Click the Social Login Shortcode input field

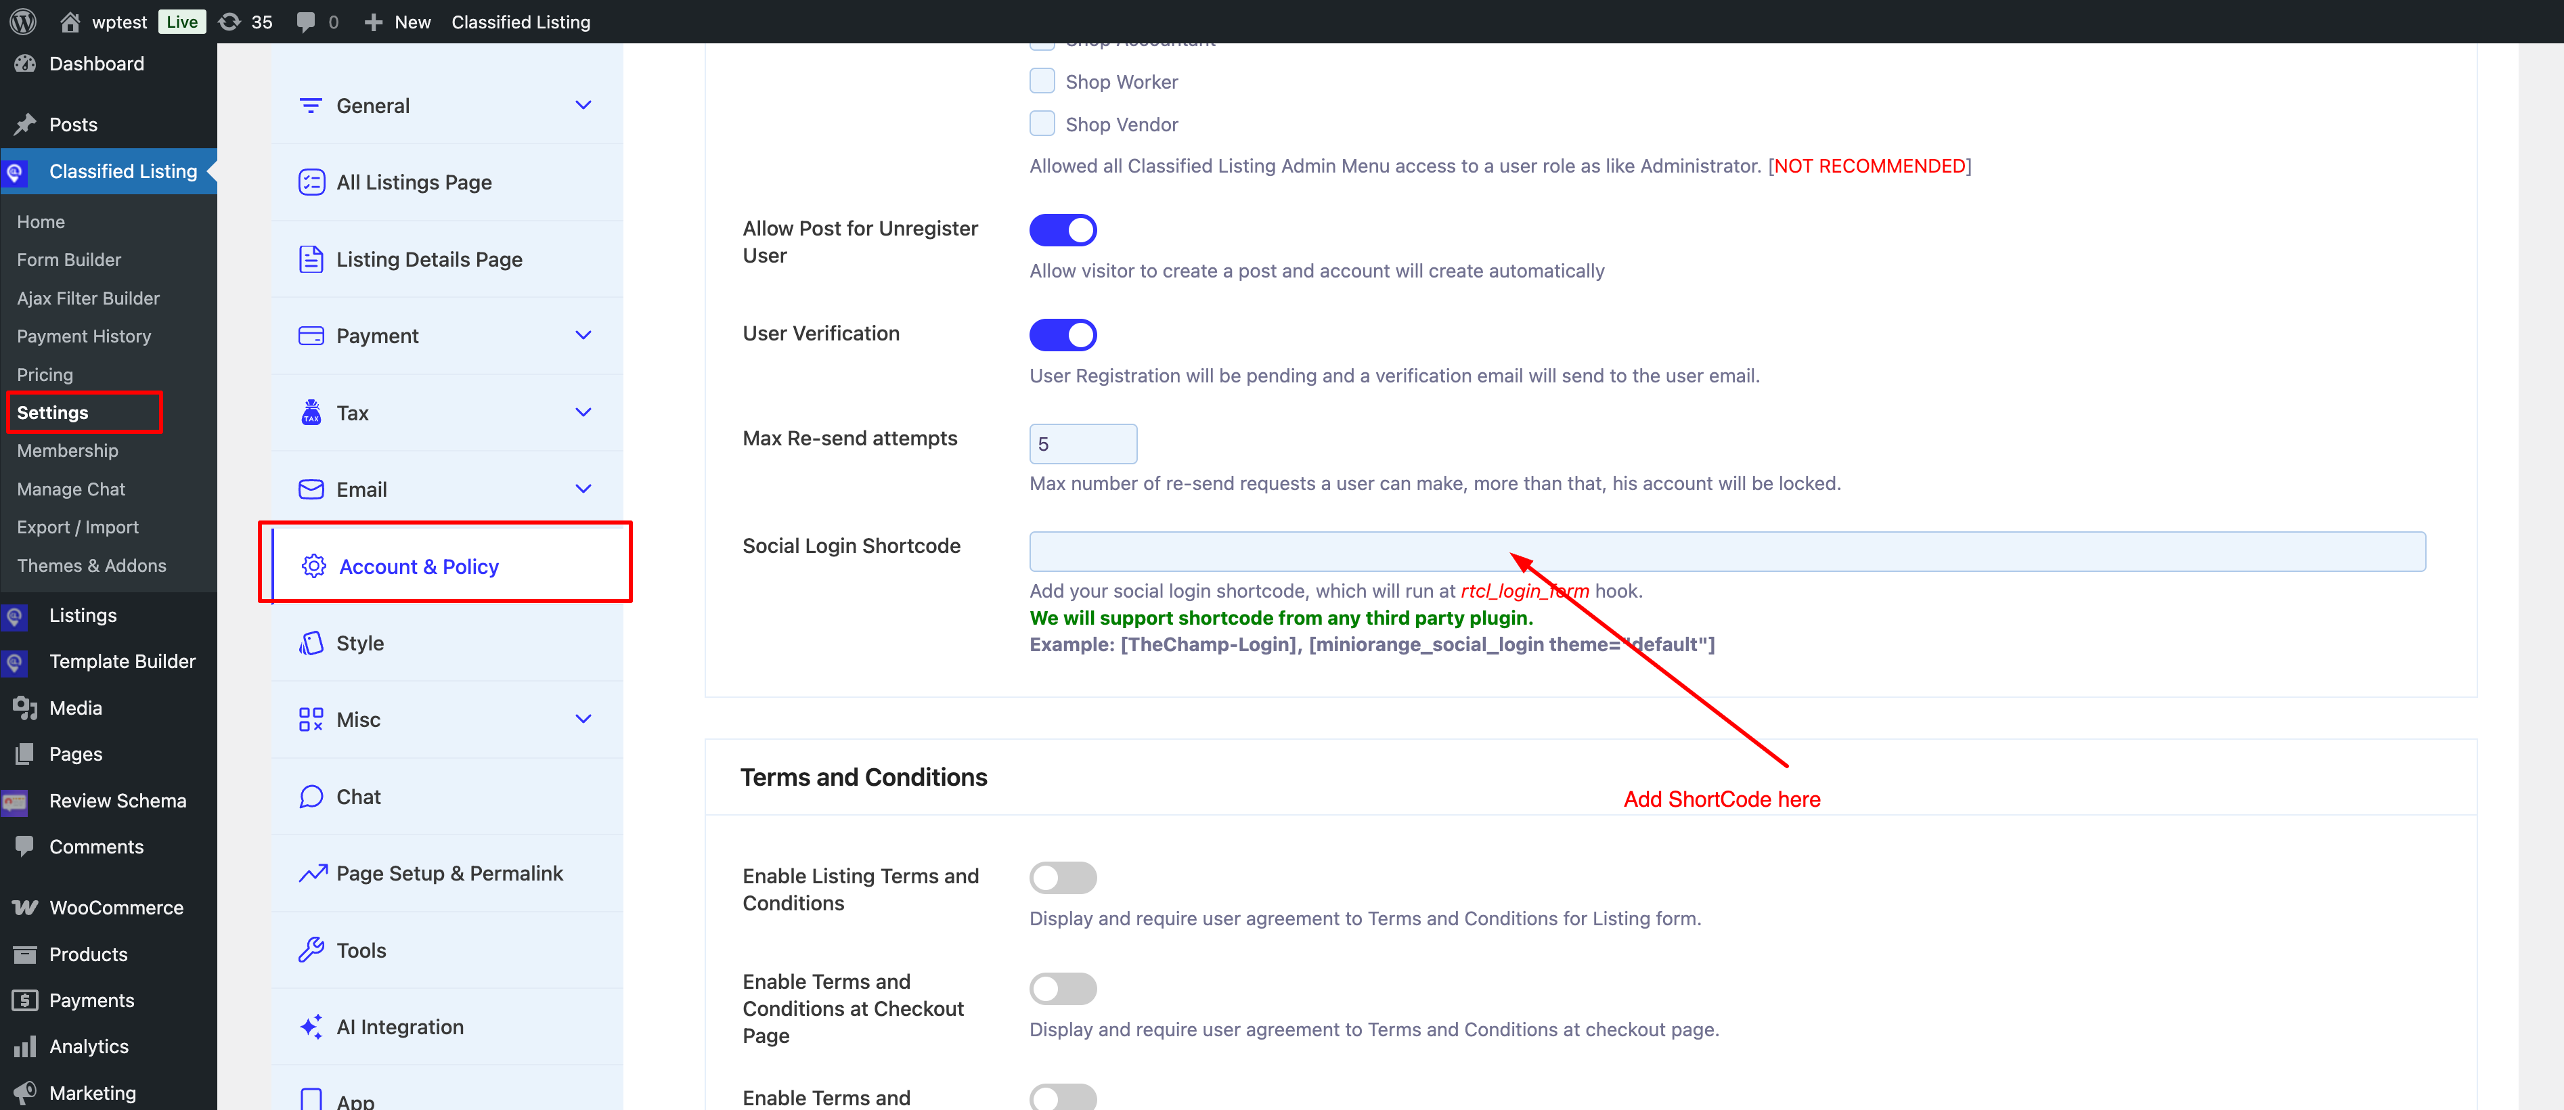click(x=1727, y=552)
